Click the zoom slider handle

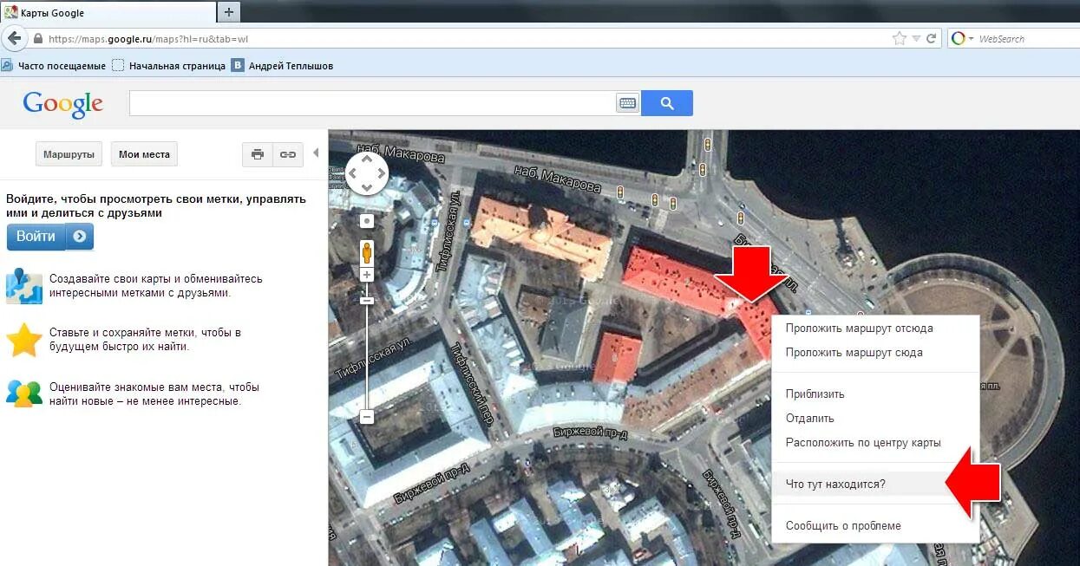(367, 300)
